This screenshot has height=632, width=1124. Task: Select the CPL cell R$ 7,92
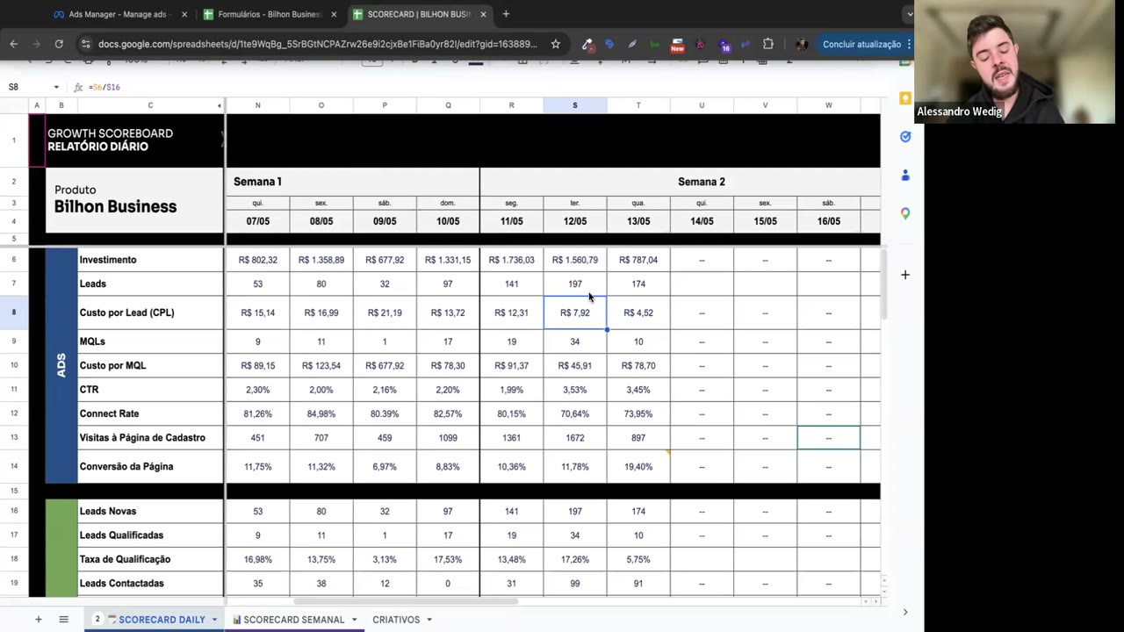click(x=575, y=312)
